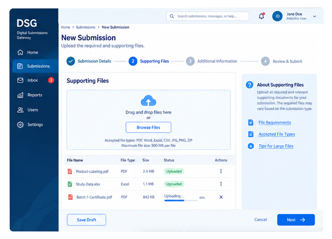Click the DSG logo in sidebar
332x239 pixels.
pos(27,23)
